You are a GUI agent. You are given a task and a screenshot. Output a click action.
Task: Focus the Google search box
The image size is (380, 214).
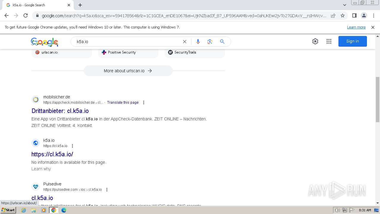click(128, 42)
